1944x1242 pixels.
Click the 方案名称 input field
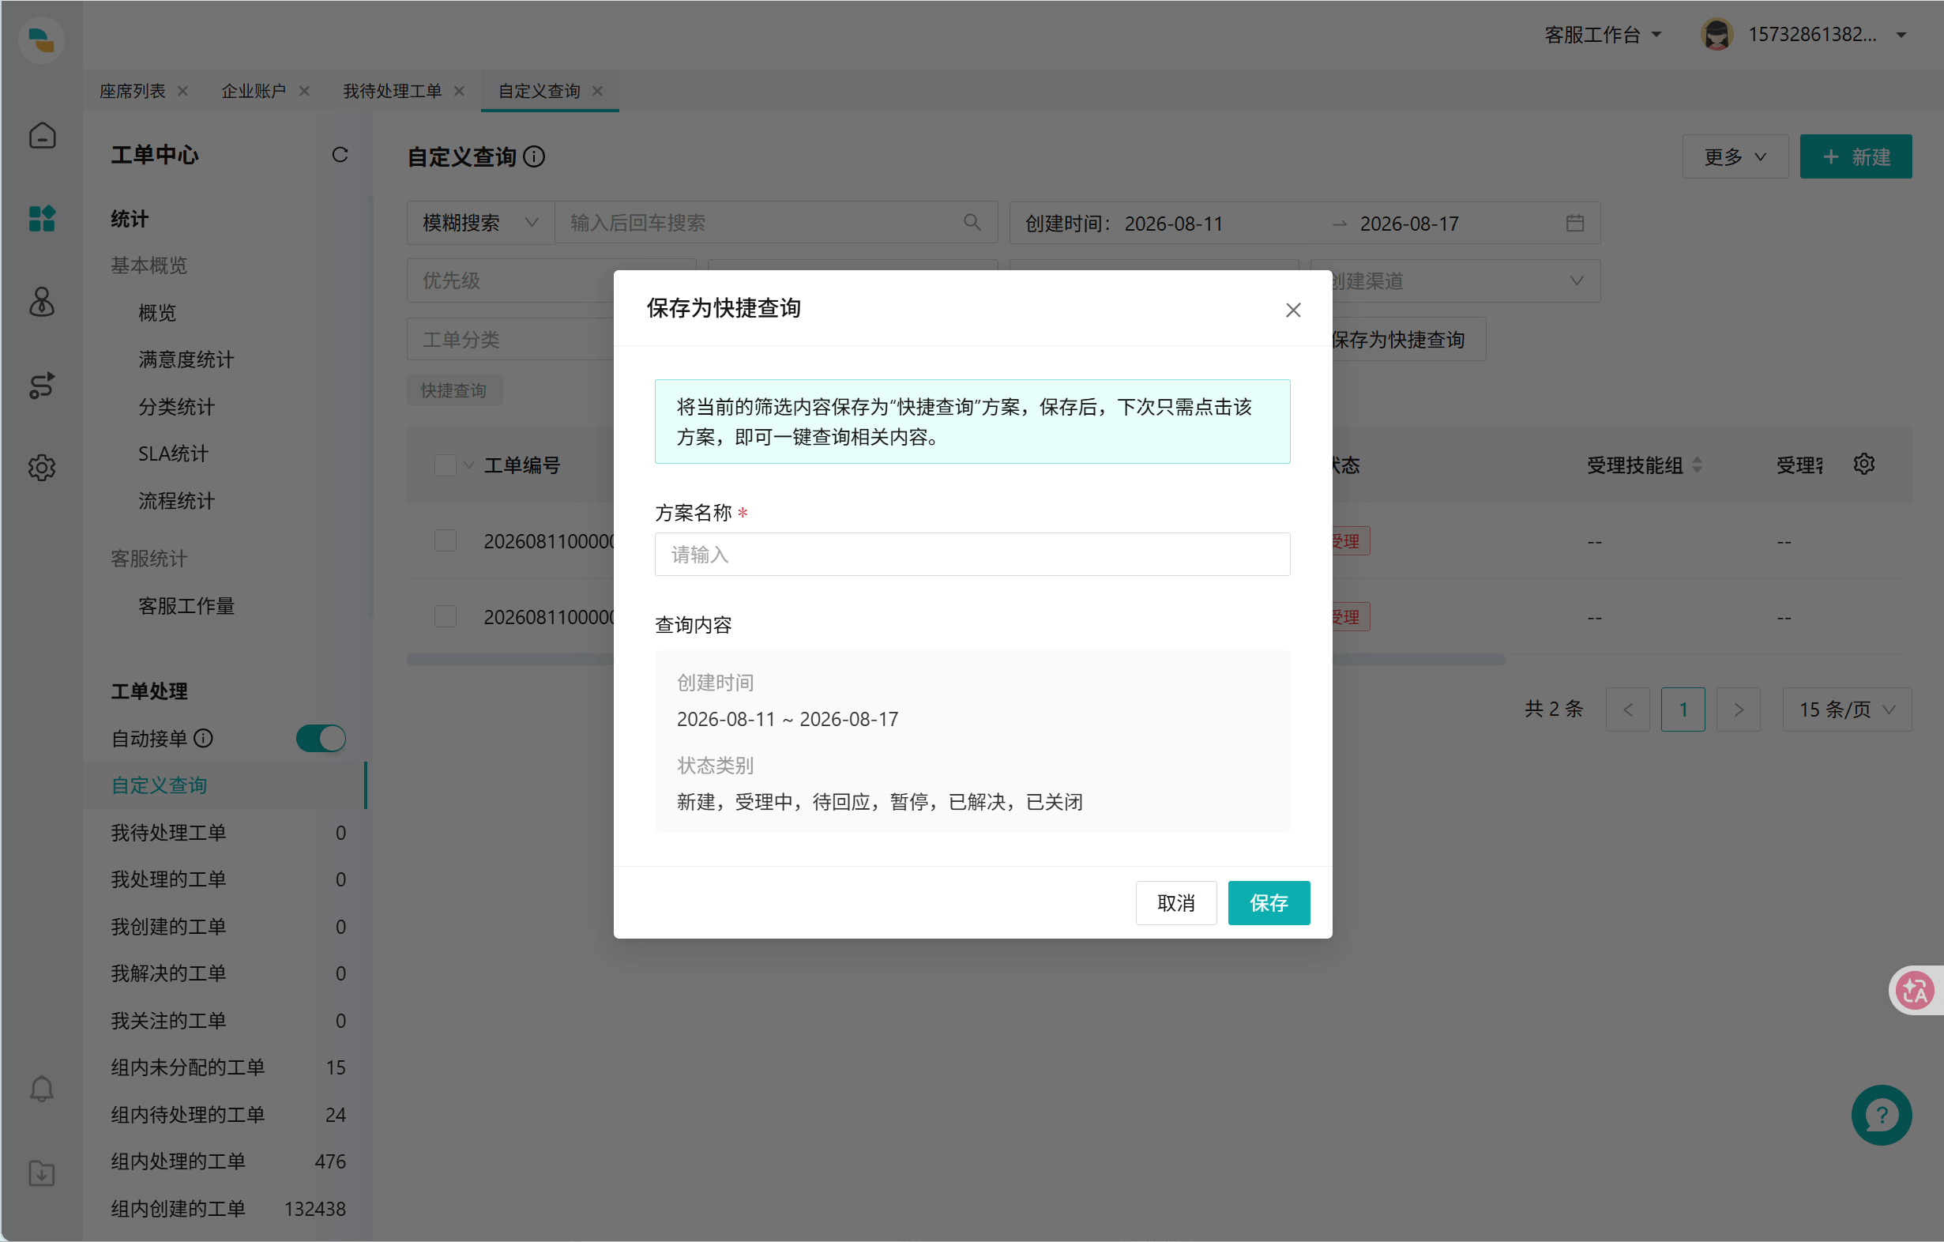pyautogui.click(x=972, y=554)
